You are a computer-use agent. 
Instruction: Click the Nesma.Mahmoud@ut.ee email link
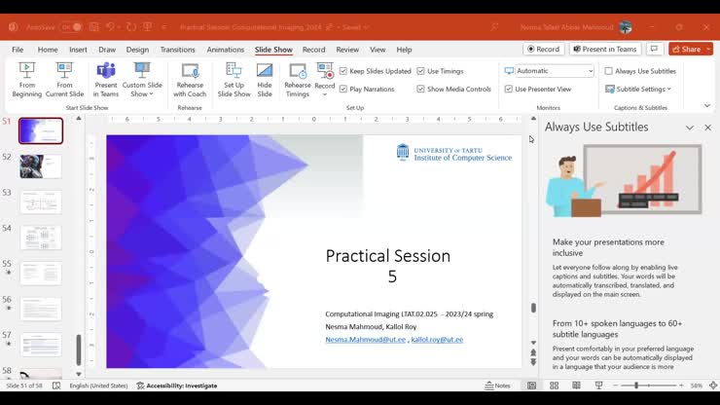coord(366,340)
